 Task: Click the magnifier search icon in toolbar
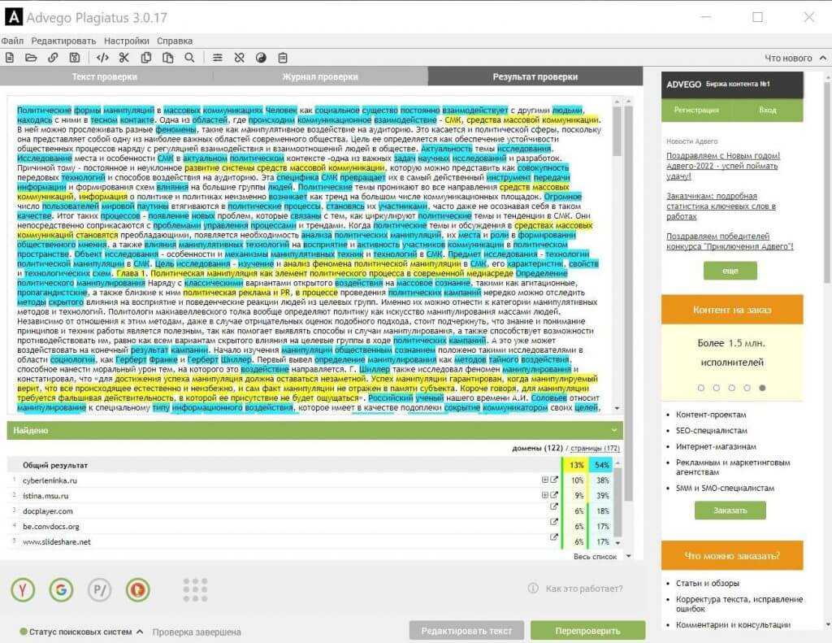(189, 58)
